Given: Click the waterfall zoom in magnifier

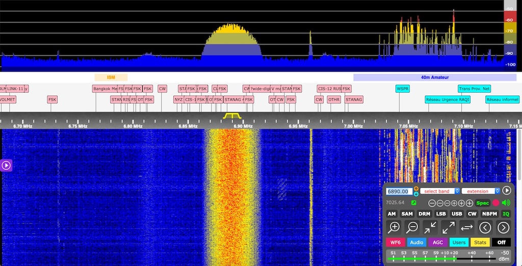Looking at the screenshot, I should click(394, 227).
